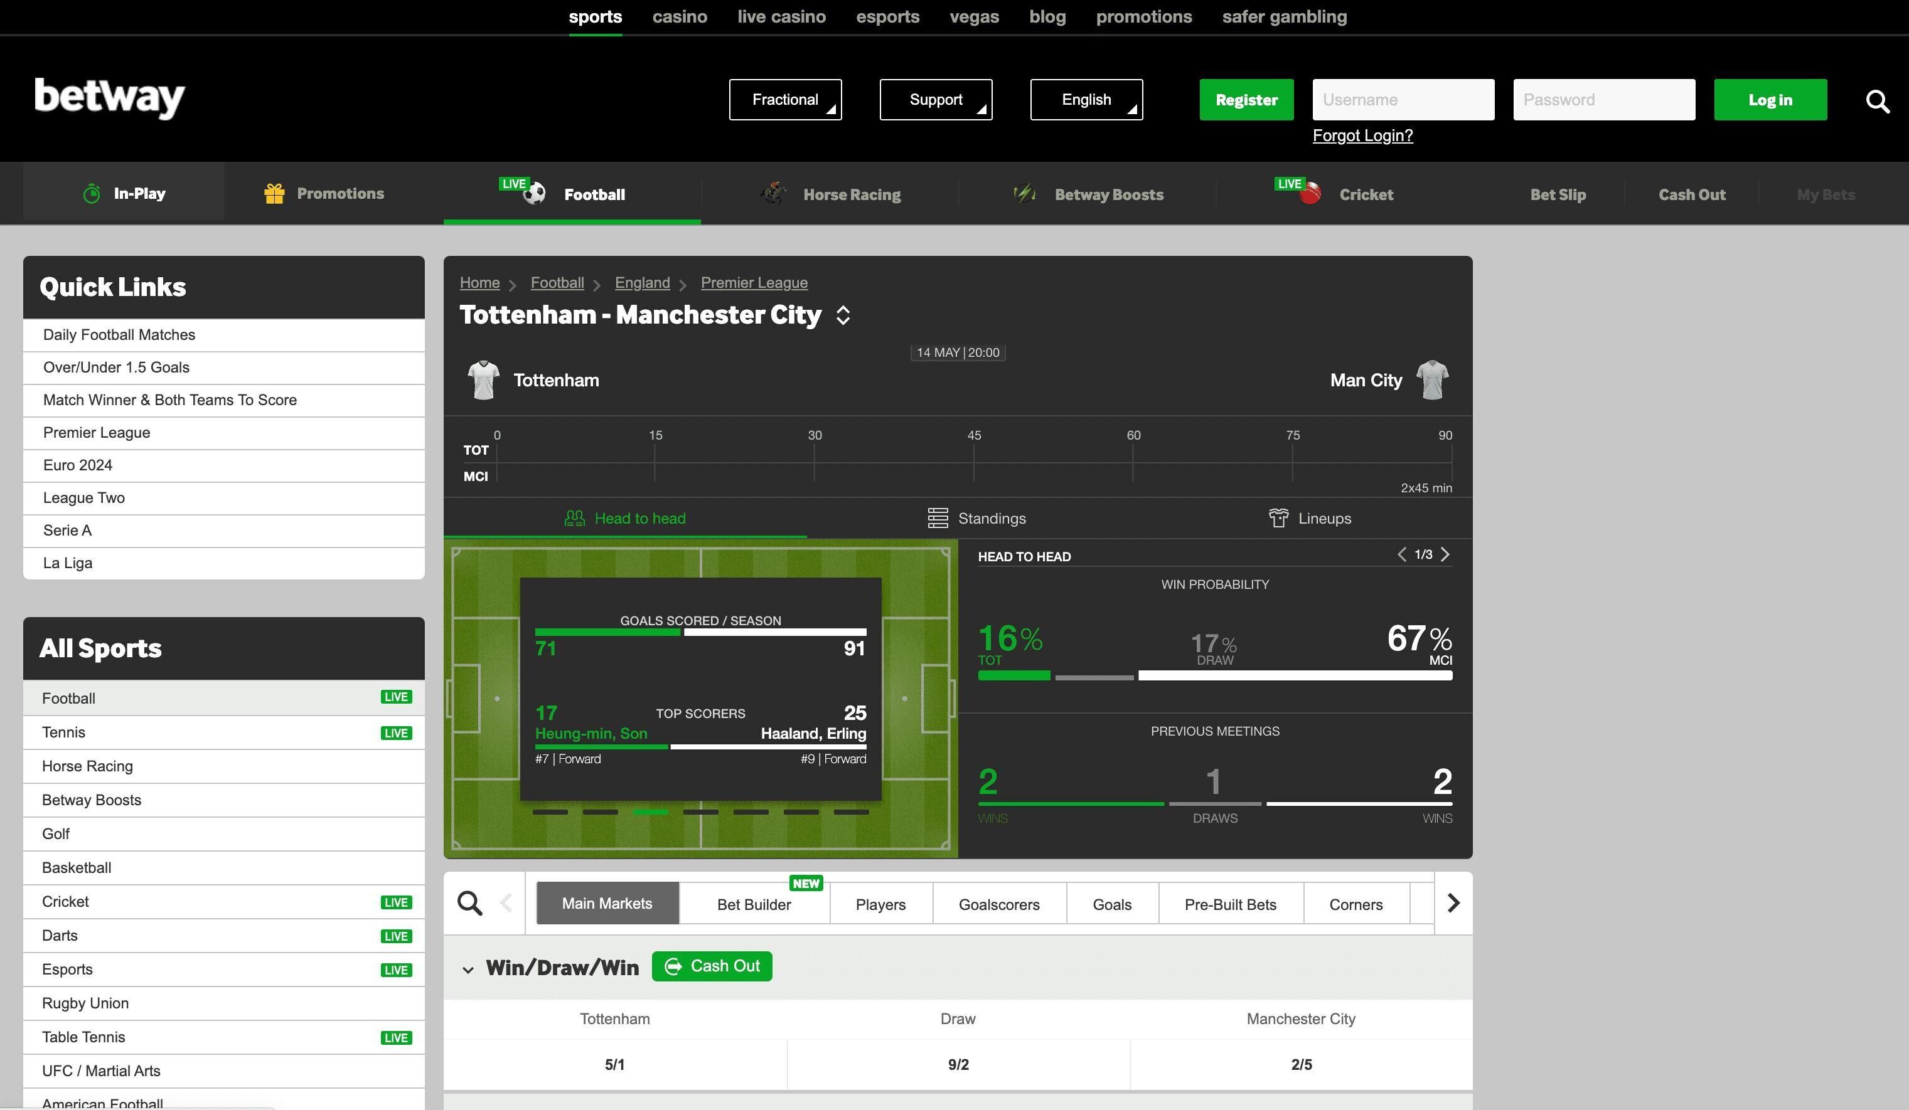Select Manchester City odds 2/5
Screen dimensions: 1909x1110
[1302, 1065]
